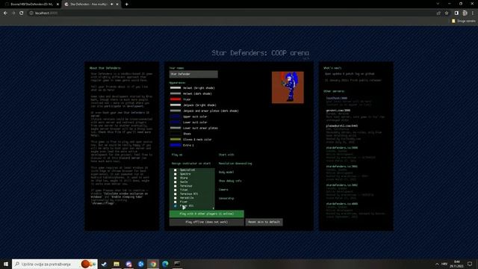Click the share page icon in the address bar
The image size is (478, 269).
tap(438, 13)
